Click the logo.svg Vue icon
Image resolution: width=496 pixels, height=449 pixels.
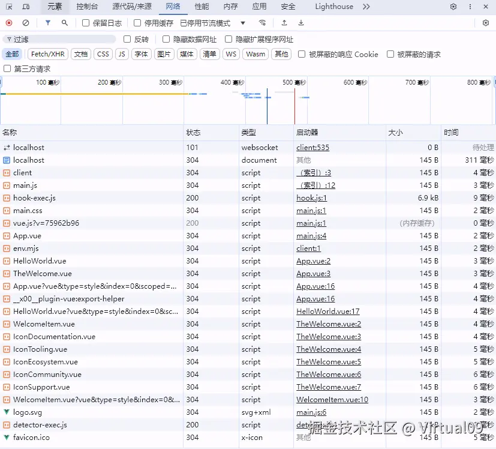[7, 412]
